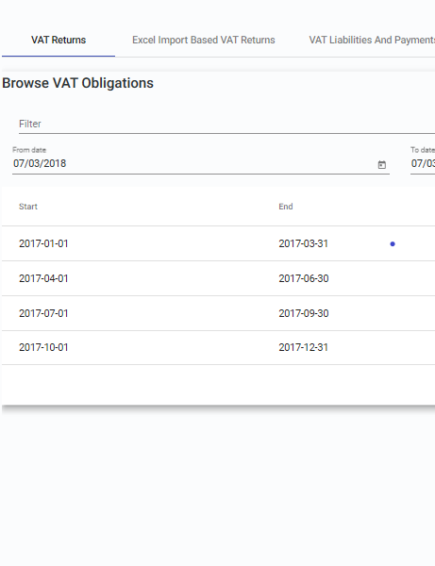Sort by End column header

[286, 207]
